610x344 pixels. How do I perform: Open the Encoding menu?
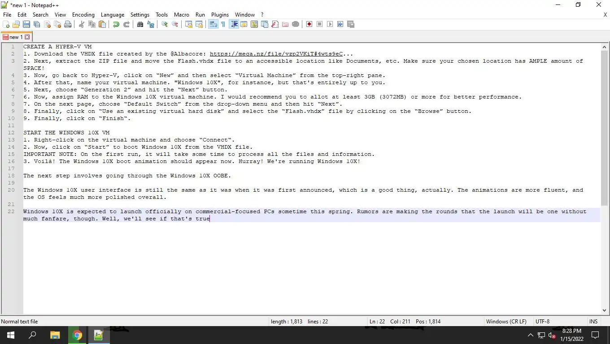tap(83, 15)
